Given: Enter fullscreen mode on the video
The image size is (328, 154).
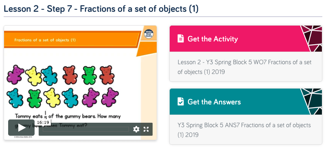Looking at the screenshot, I should click(x=146, y=129).
